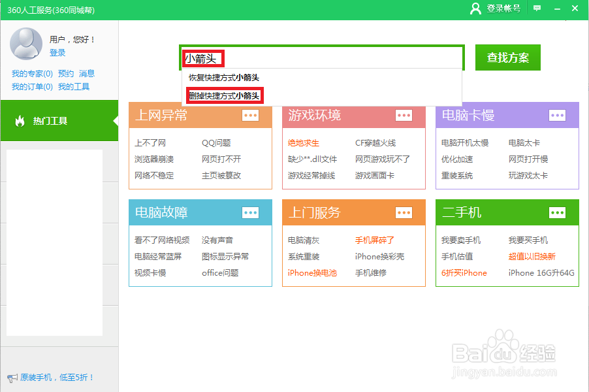
Task: Click the megaphone icon at bottom left
Action: coord(12,378)
